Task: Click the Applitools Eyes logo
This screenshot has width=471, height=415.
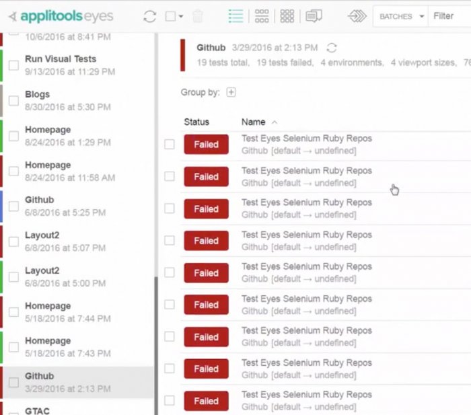Action: click(61, 16)
